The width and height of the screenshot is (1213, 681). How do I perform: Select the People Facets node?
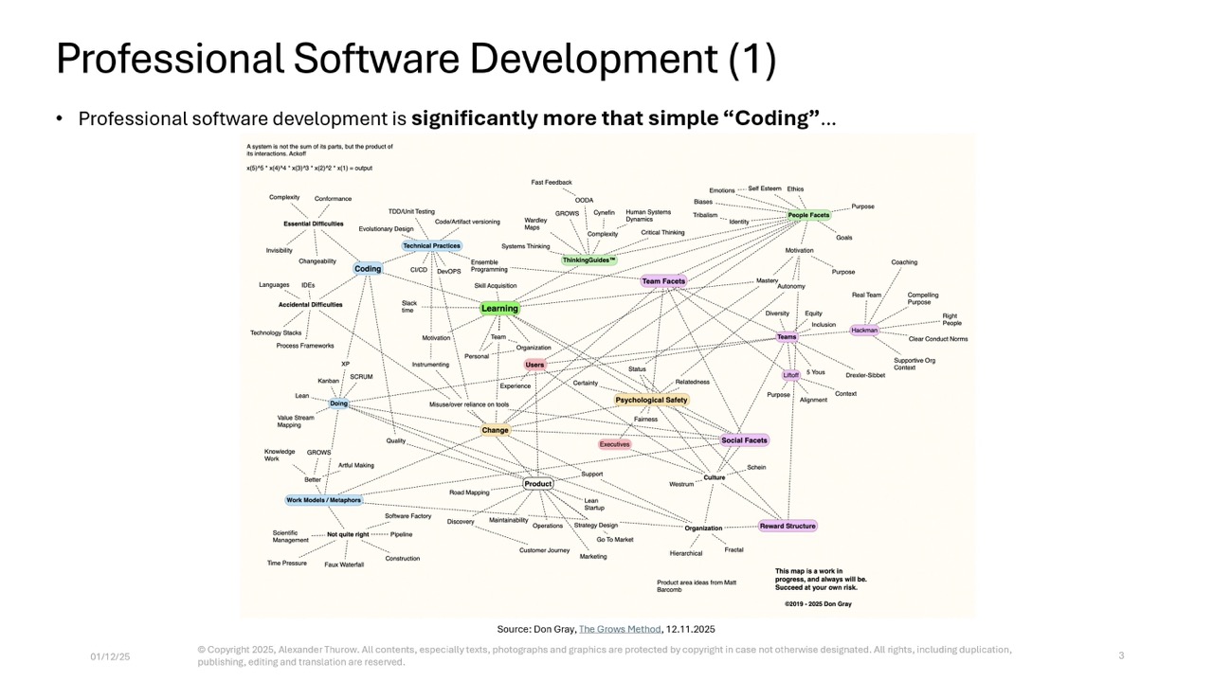pos(808,215)
